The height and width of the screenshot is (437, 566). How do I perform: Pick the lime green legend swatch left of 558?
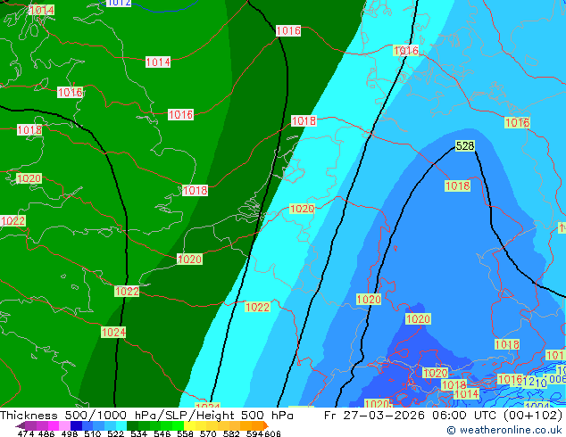click(x=179, y=425)
